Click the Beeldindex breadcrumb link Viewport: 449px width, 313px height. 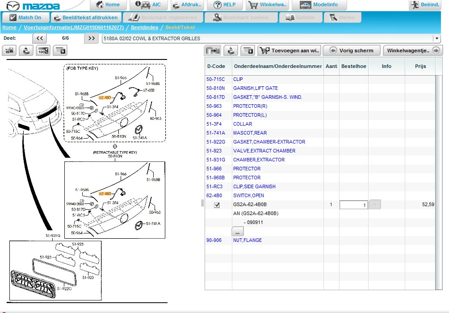(144, 28)
